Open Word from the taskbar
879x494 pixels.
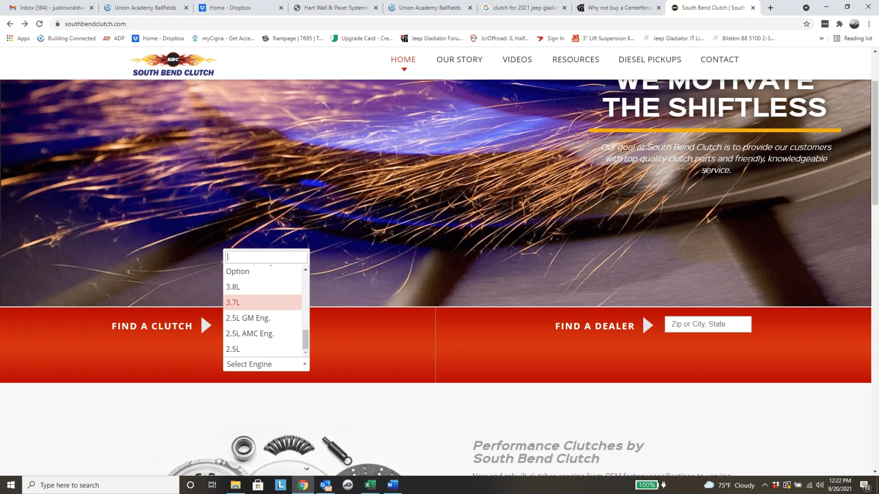pyautogui.click(x=393, y=485)
